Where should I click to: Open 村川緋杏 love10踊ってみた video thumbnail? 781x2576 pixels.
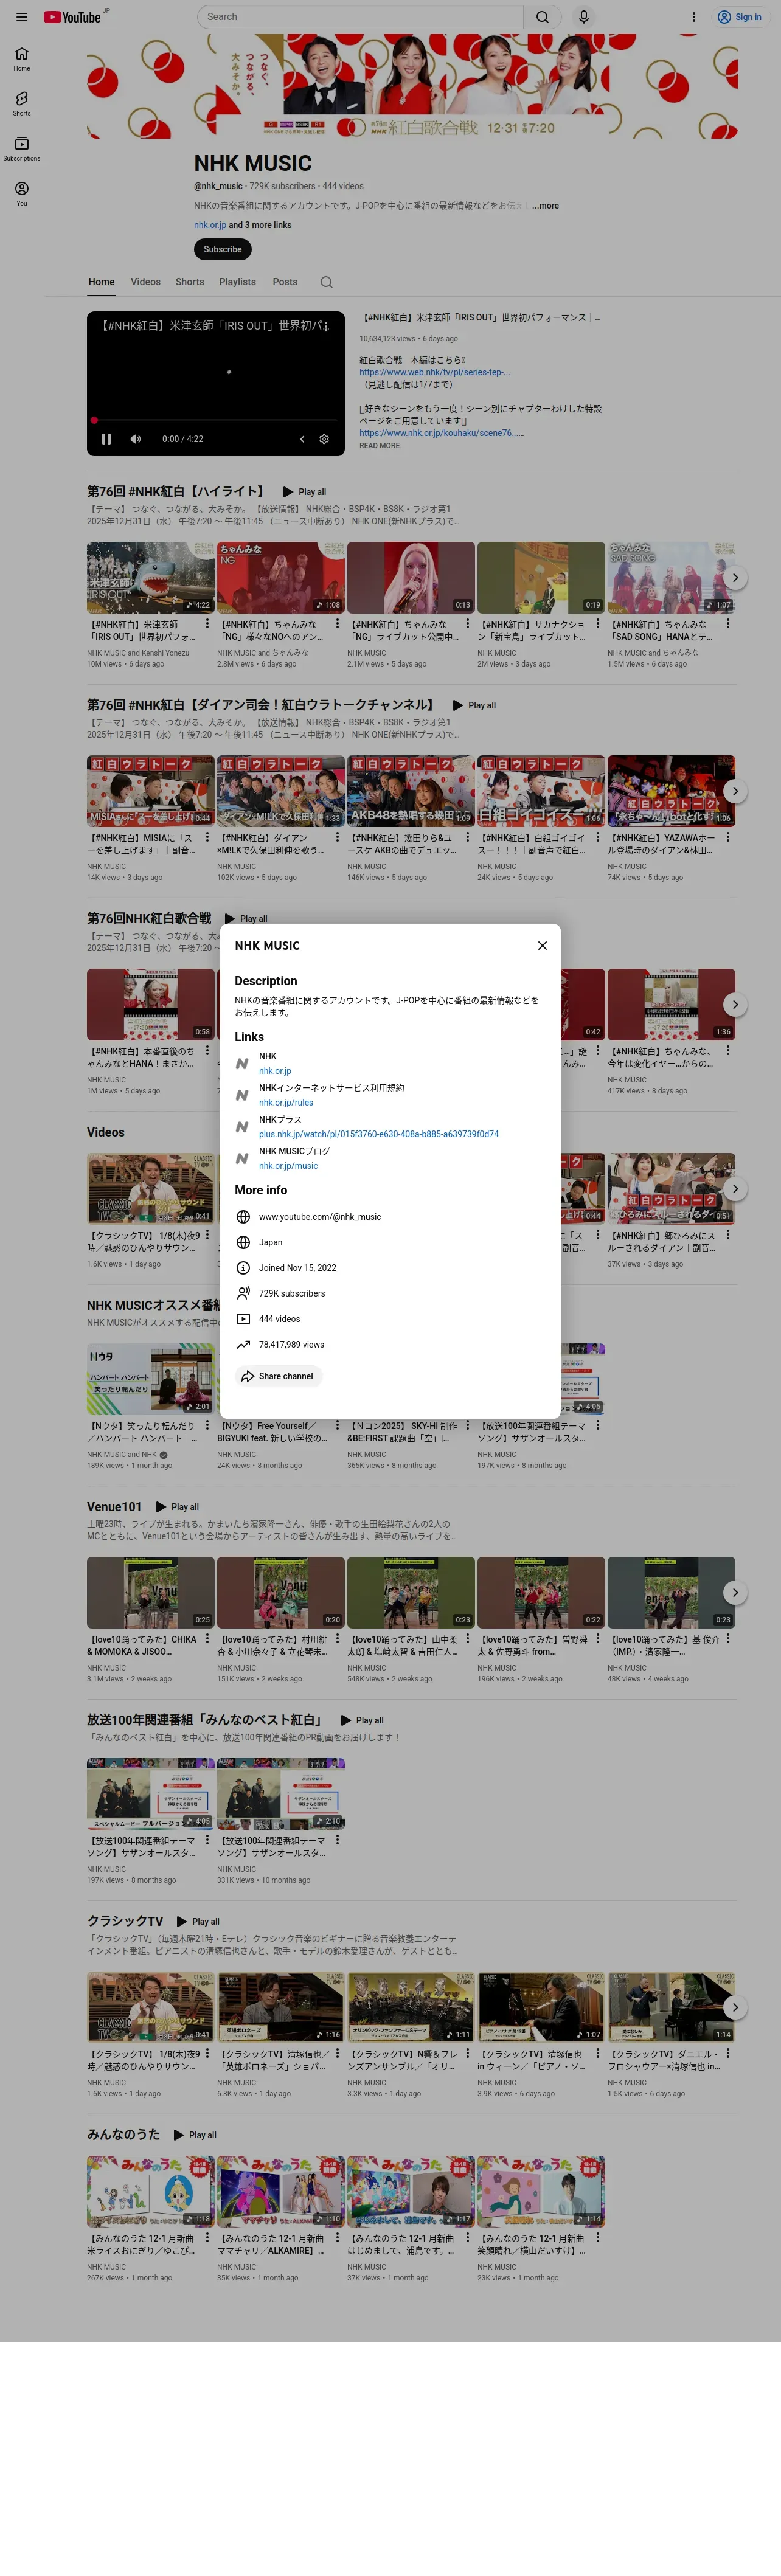coord(281,1592)
